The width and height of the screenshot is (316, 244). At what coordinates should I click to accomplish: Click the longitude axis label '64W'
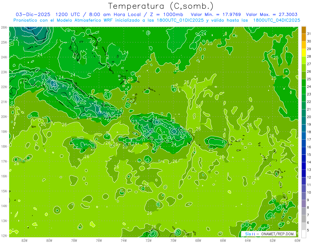[x=248, y=240]
